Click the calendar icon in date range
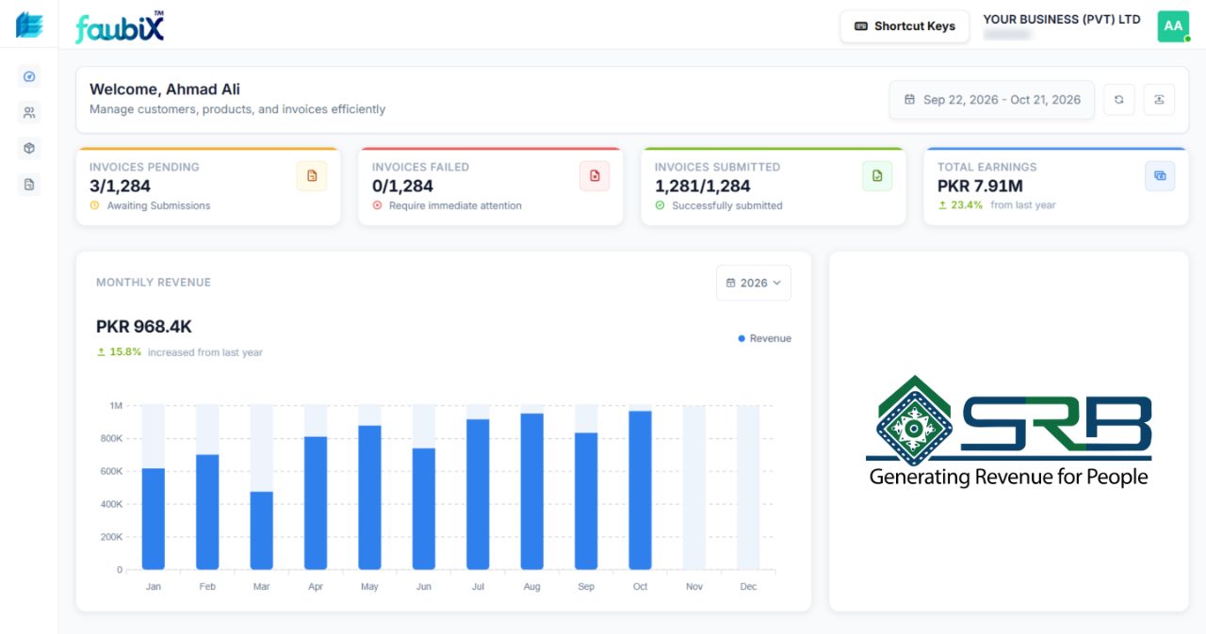 pos(909,100)
